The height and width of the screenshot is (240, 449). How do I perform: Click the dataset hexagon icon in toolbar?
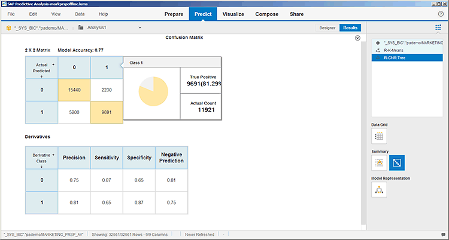click(x=8, y=28)
